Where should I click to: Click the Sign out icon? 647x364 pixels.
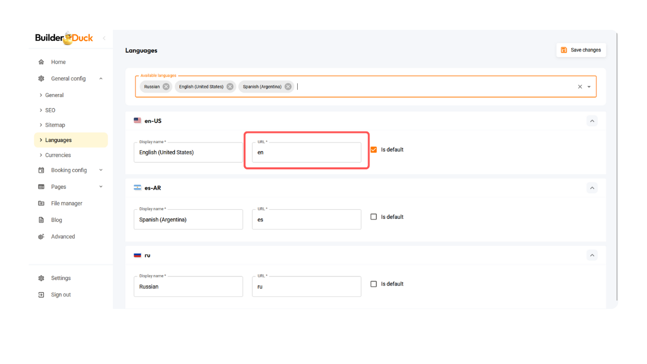41,295
